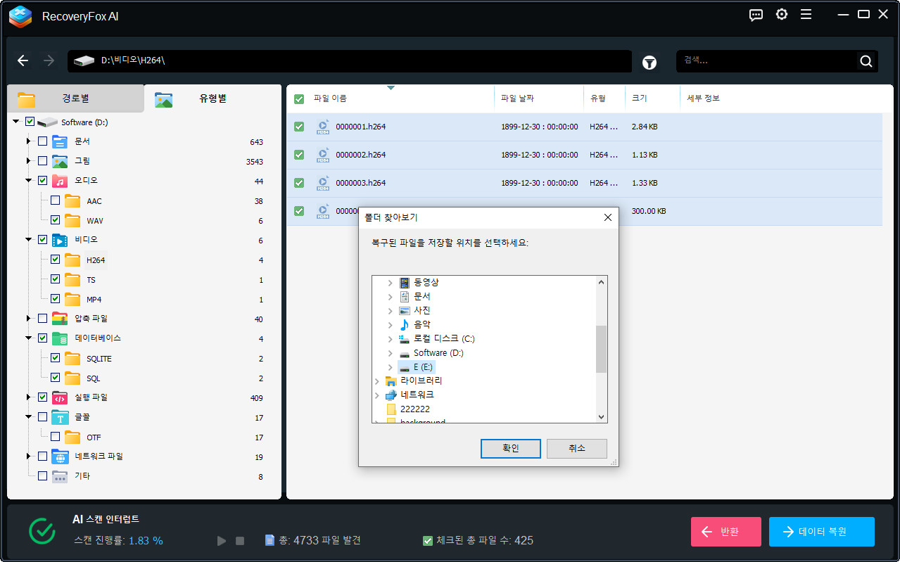900x562 pixels.
Task: Expand 로컬 디스크 (C:) in the dialog
Action: (391, 338)
